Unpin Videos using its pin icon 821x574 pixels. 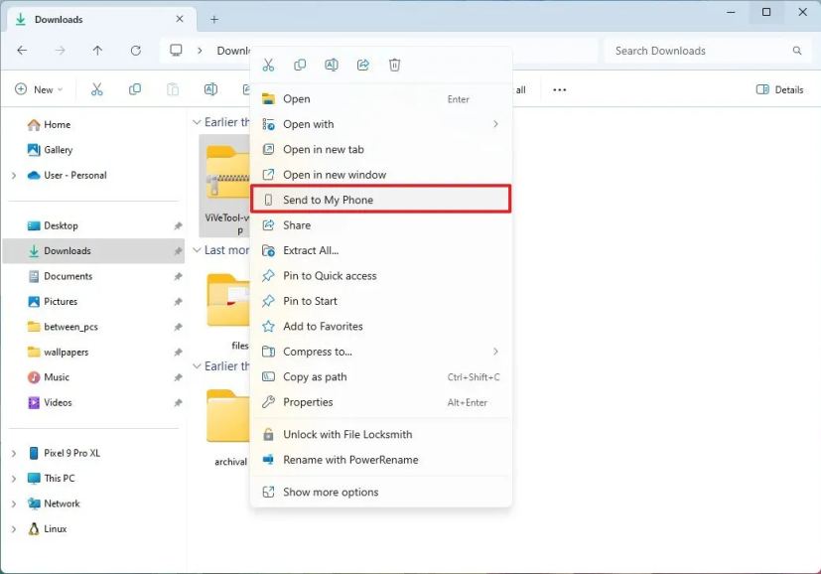pos(178,403)
